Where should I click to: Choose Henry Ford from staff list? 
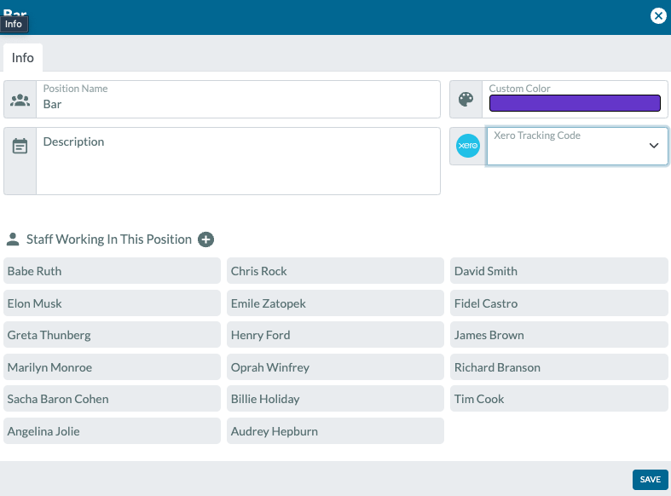pyautogui.click(x=336, y=335)
